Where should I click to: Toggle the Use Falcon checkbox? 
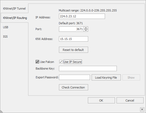pyautogui.click(x=37, y=62)
